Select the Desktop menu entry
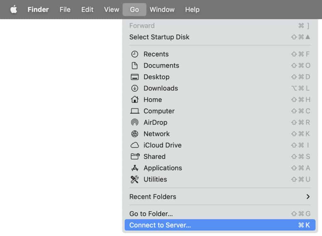The height and width of the screenshot is (236, 322). click(x=220, y=77)
